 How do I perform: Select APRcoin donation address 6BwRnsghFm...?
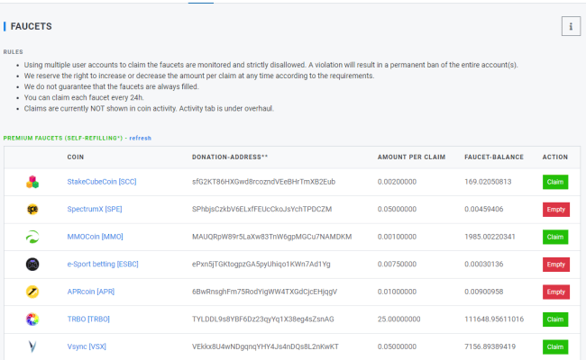pos(264,292)
